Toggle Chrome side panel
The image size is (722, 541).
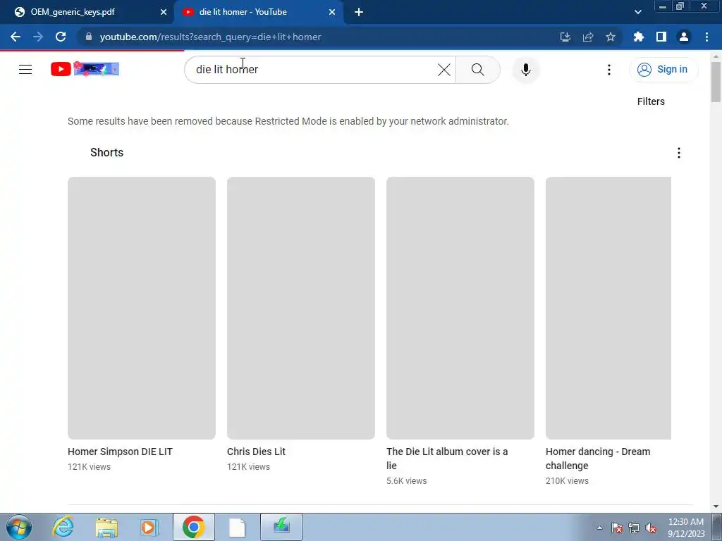tap(661, 37)
